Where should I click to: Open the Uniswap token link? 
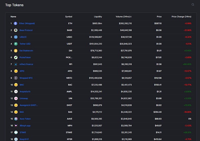tap(24, 98)
